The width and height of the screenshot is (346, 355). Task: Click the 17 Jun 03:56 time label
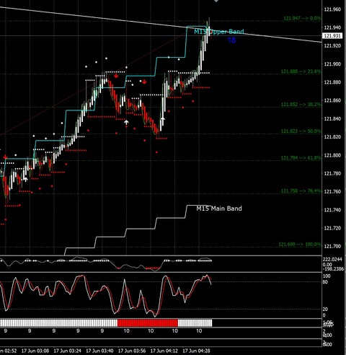pyautogui.click(x=132, y=351)
